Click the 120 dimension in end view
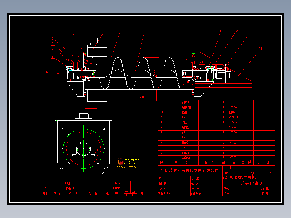 coord(95,152)
